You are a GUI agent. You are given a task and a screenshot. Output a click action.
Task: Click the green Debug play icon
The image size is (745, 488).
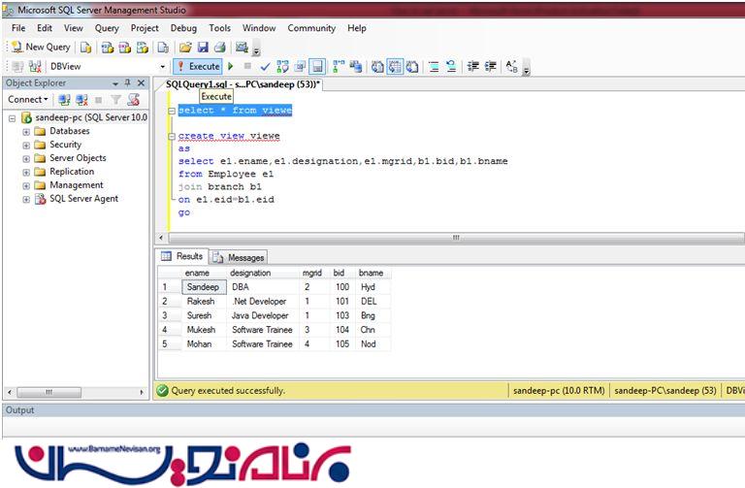pos(231,67)
